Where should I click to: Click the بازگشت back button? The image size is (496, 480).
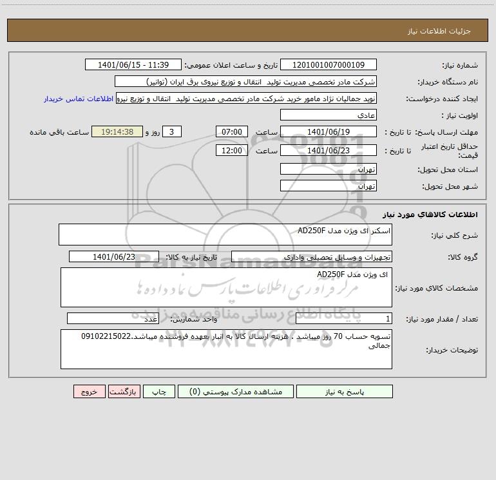[x=124, y=392]
